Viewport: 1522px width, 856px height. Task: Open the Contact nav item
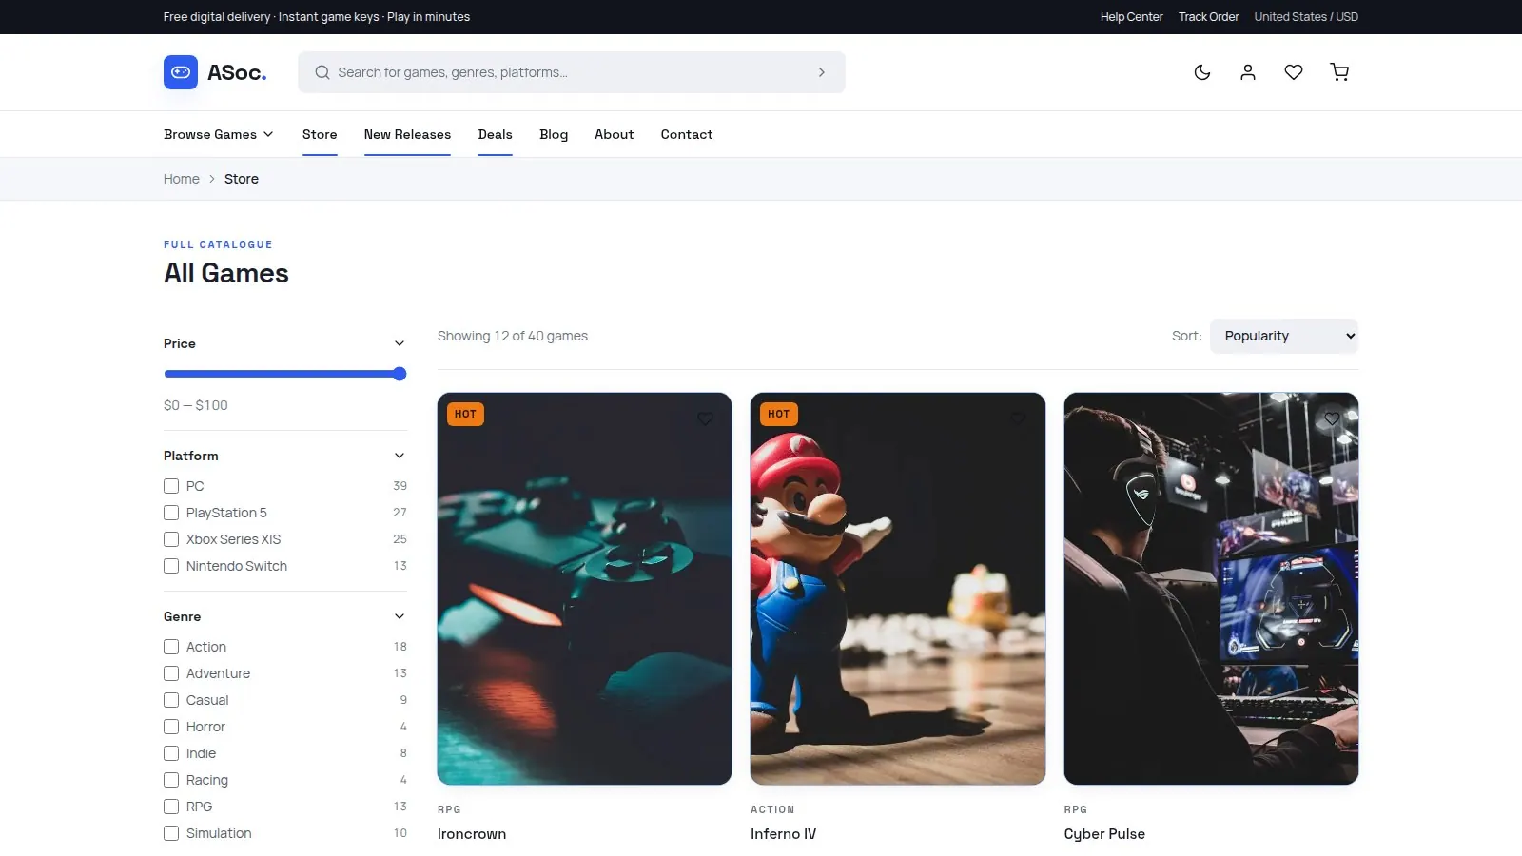click(x=687, y=134)
